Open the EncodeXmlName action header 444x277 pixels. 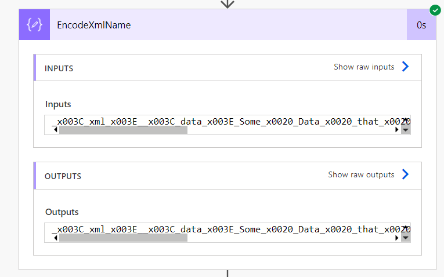tap(228, 24)
